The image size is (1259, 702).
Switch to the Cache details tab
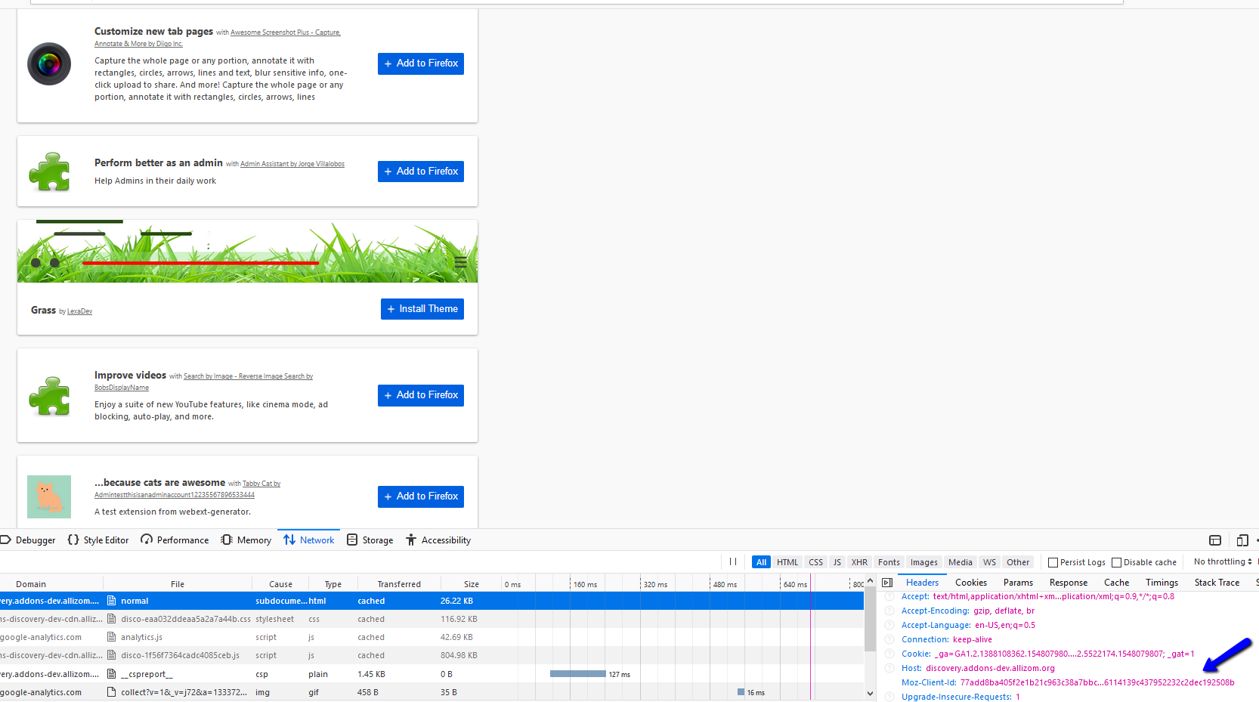tap(1116, 583)
